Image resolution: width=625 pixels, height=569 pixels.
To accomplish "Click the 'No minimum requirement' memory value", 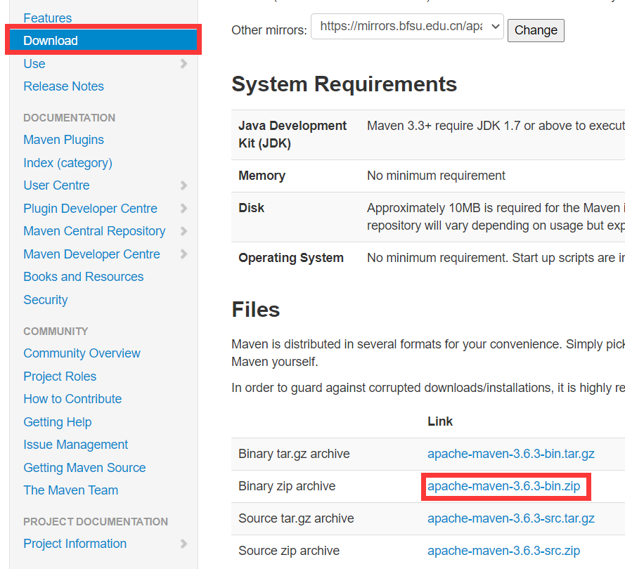I will (436, 176).
